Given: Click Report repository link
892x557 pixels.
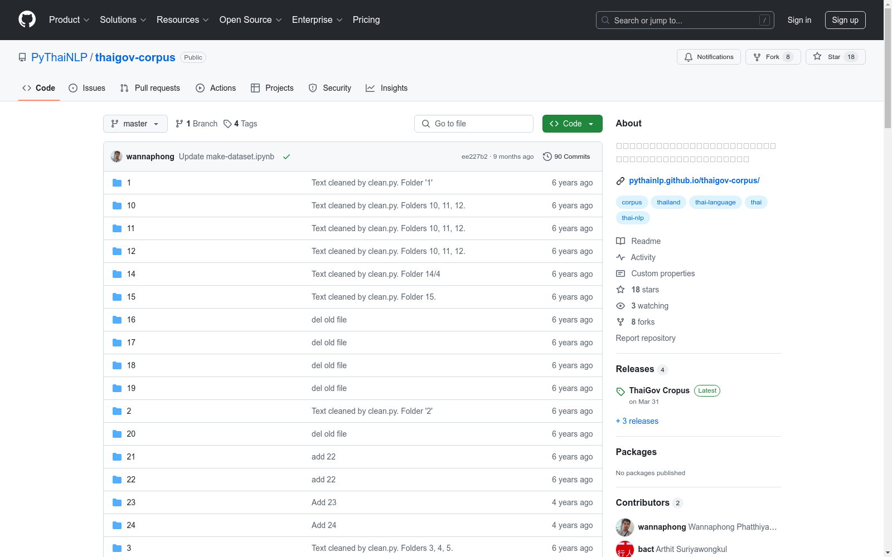Looking at the screenshot, I should (646, 338).
